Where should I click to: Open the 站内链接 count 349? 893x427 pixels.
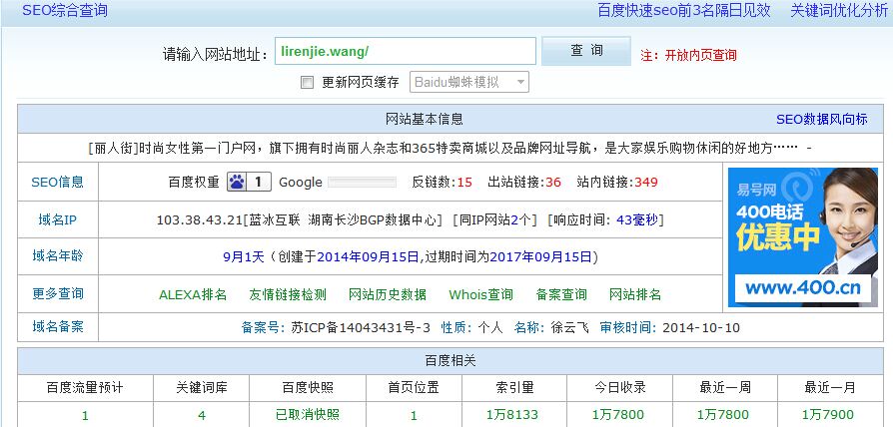click(646, 183)
